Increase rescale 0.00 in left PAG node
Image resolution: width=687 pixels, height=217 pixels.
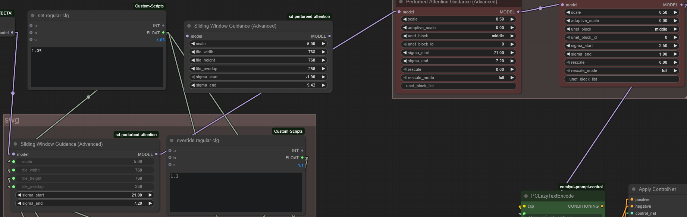pos(512,69)
